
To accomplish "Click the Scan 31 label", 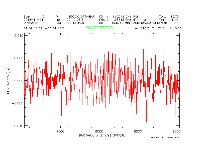I will coord(35,17).
